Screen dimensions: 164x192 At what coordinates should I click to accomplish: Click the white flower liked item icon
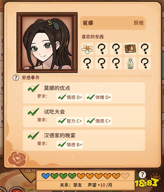(x=87, y=49)
